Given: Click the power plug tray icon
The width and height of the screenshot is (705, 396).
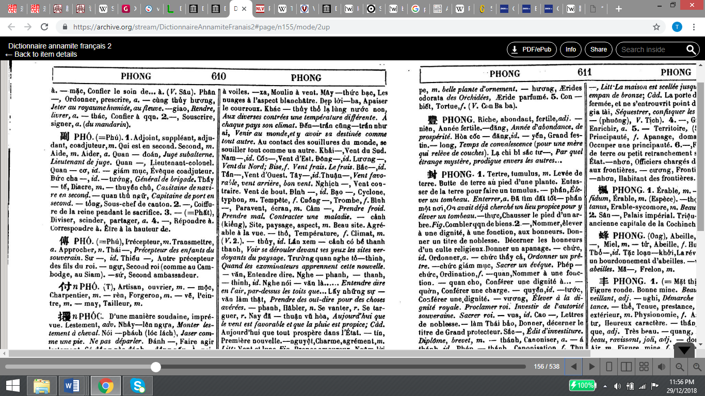Looking at the screenshot, I should (x=631, y=386).
